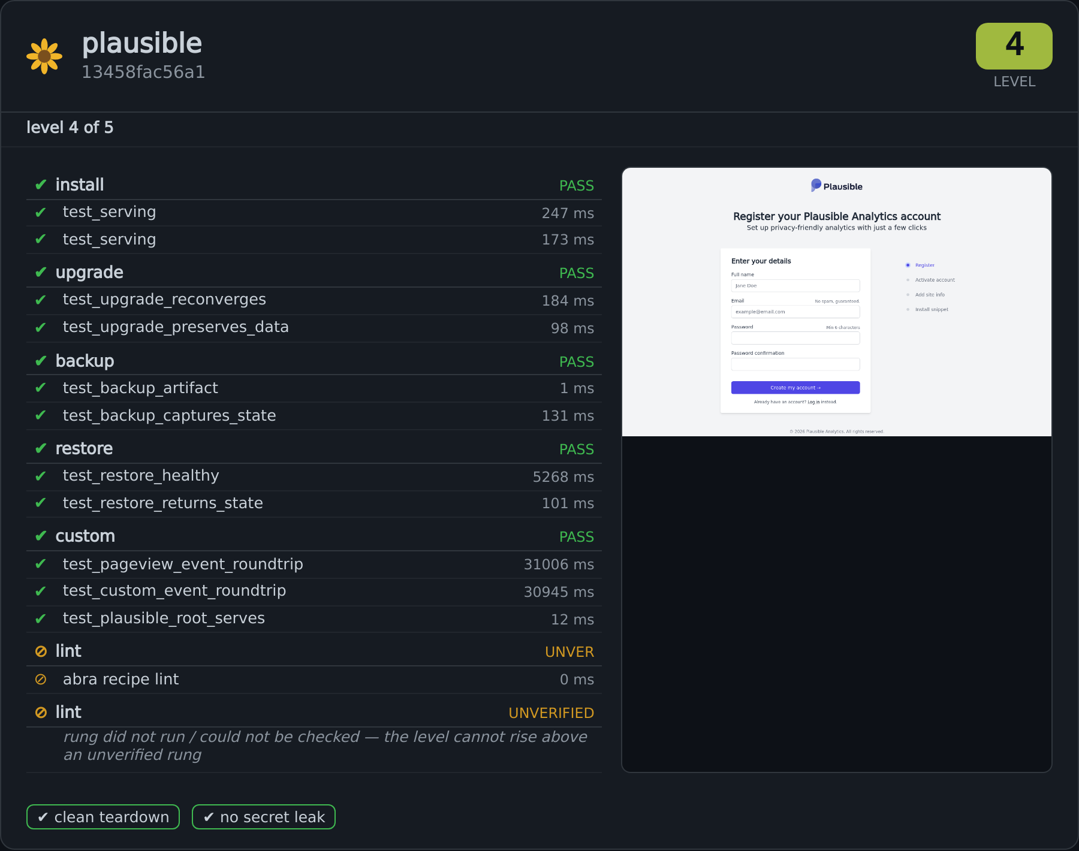The width and height of the screenshot is (1079, 851).
Task: Click the PASS status on the upgrade row
Action: 577,273
